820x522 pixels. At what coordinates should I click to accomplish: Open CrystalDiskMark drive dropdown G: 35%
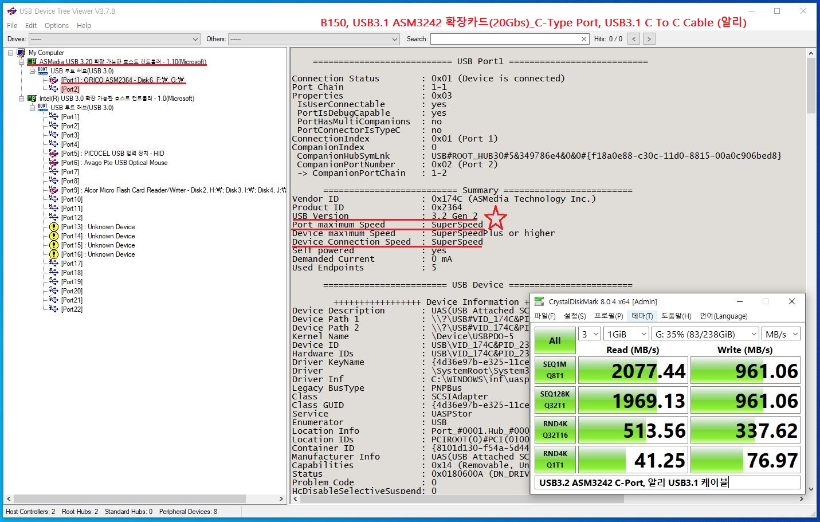[705, 334]
